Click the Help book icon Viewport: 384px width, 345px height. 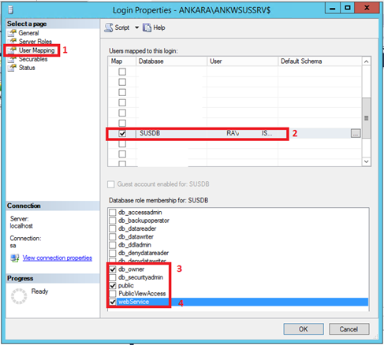[x=147, y=28]
